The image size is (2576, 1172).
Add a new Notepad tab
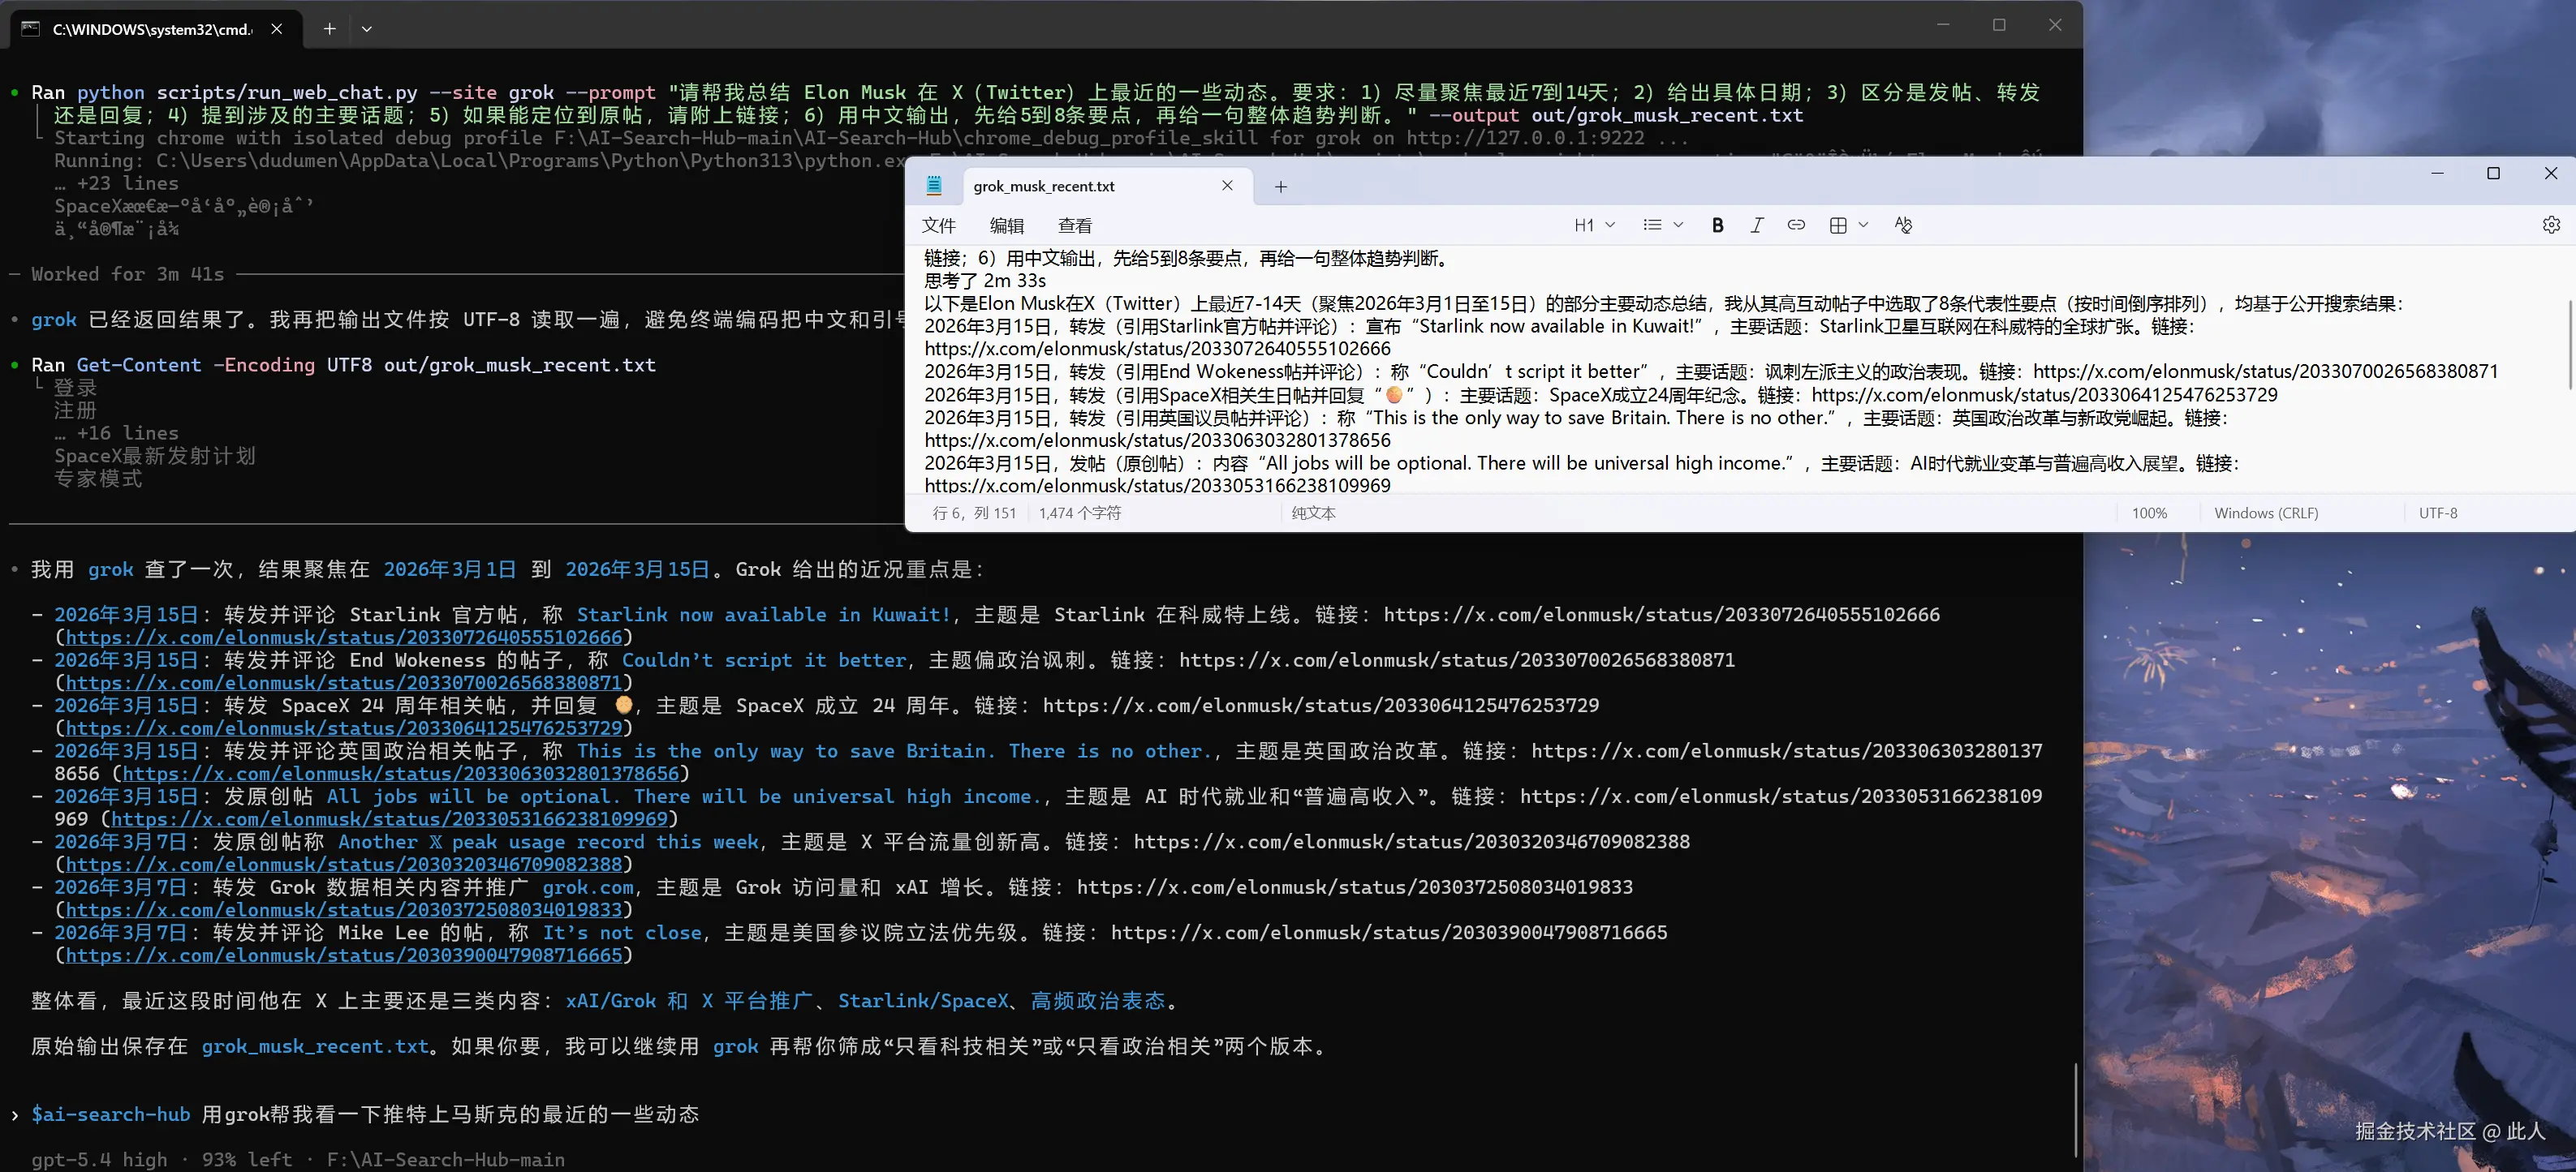pos(1280,187)
